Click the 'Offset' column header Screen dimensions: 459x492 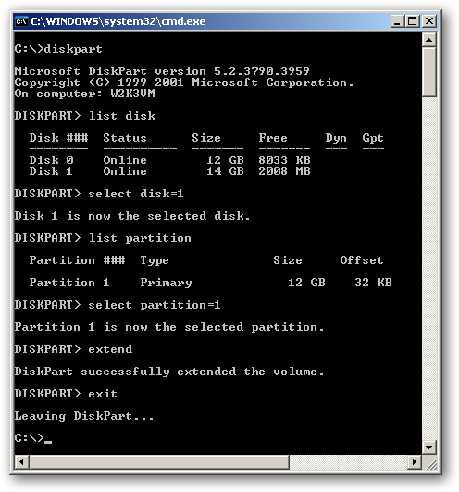pos(362,260)
